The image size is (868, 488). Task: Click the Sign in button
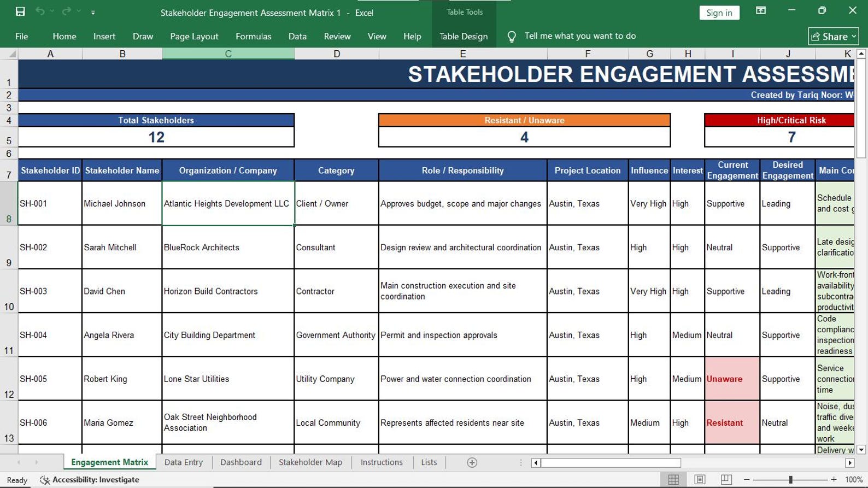[719, 13]
